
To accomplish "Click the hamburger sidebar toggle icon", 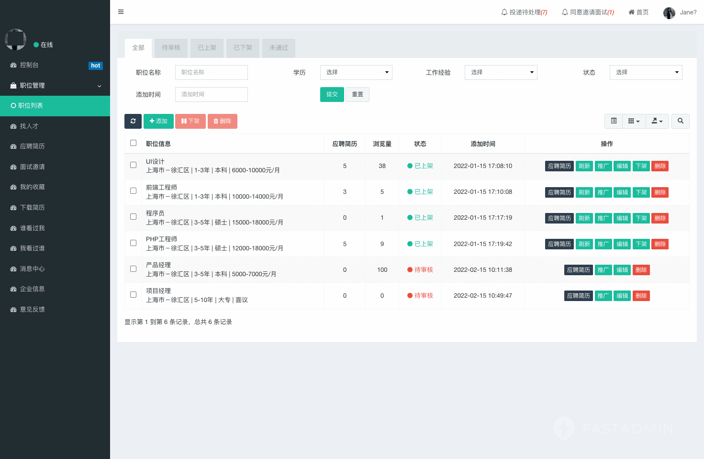I will (x=121, y=12).
